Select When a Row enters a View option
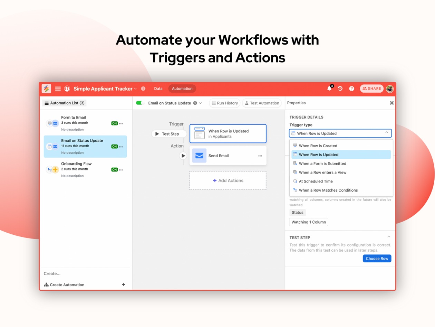Viewport: 435px width, 327px height. tap(341, 172)
